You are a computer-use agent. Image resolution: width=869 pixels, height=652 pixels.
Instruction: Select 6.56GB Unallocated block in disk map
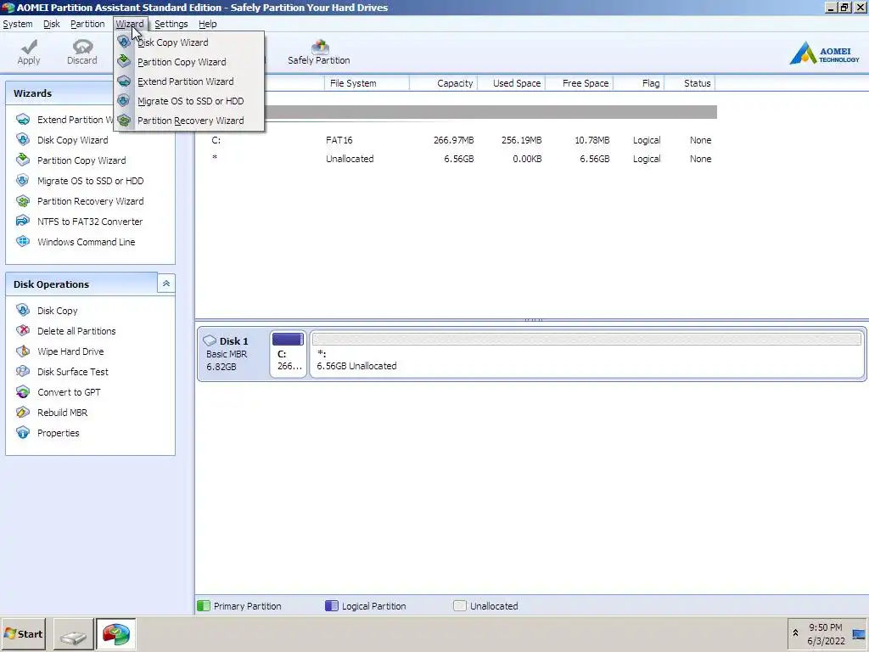[587, 354]
